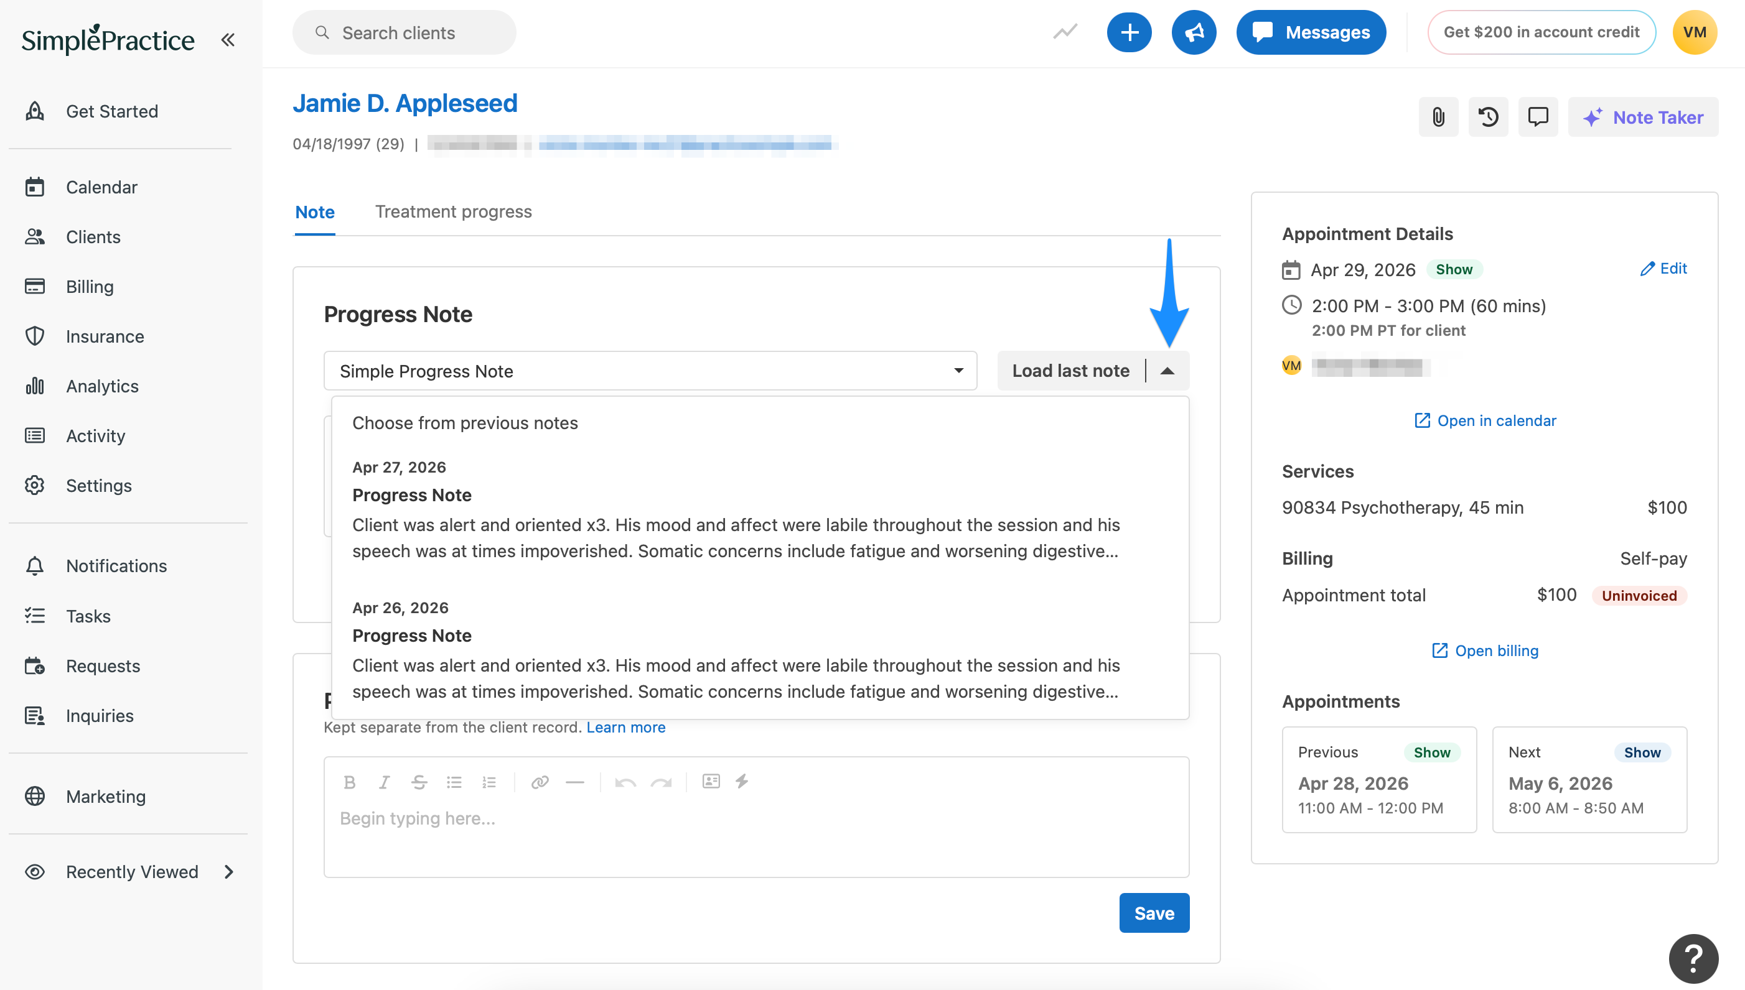Click the Inquiries icon
The width and height of the screenshot is (1745, 990).
point(35,715)
